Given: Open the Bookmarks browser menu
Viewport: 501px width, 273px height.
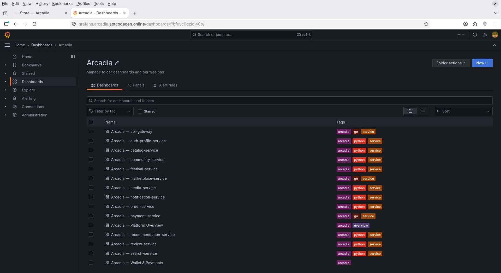Looking at the screenshot, I should tap(62, 4).
